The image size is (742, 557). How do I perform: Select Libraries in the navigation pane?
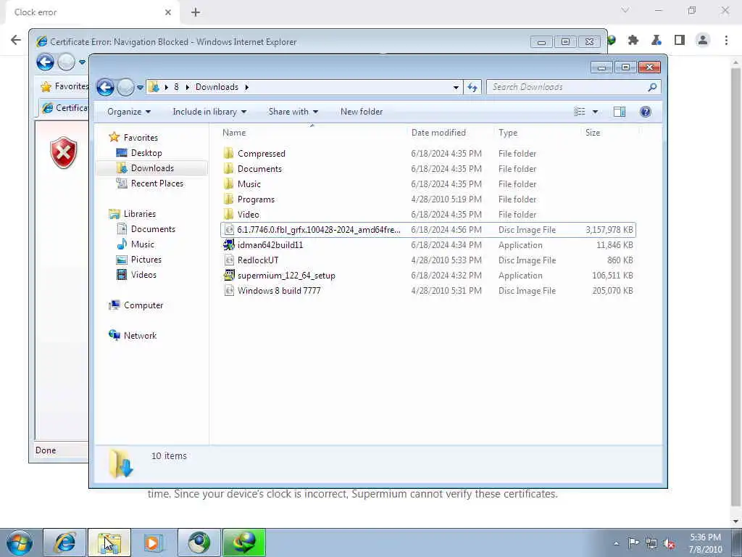pos(140,214)
